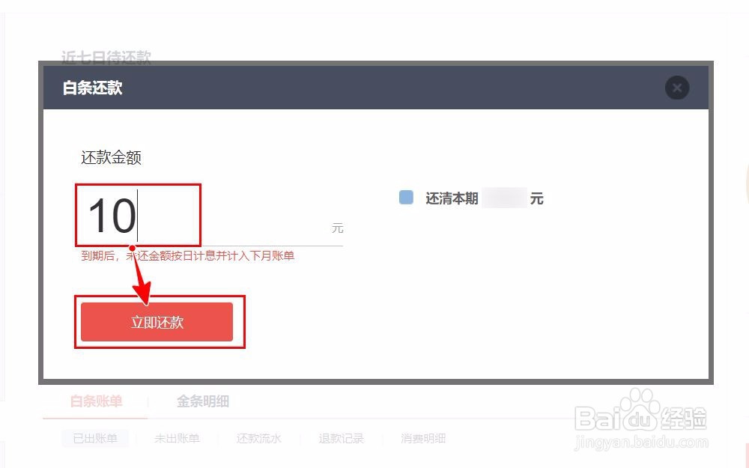
Task: Click the Baidu 经验 paw logo watermark
Action: pos(640,412)
